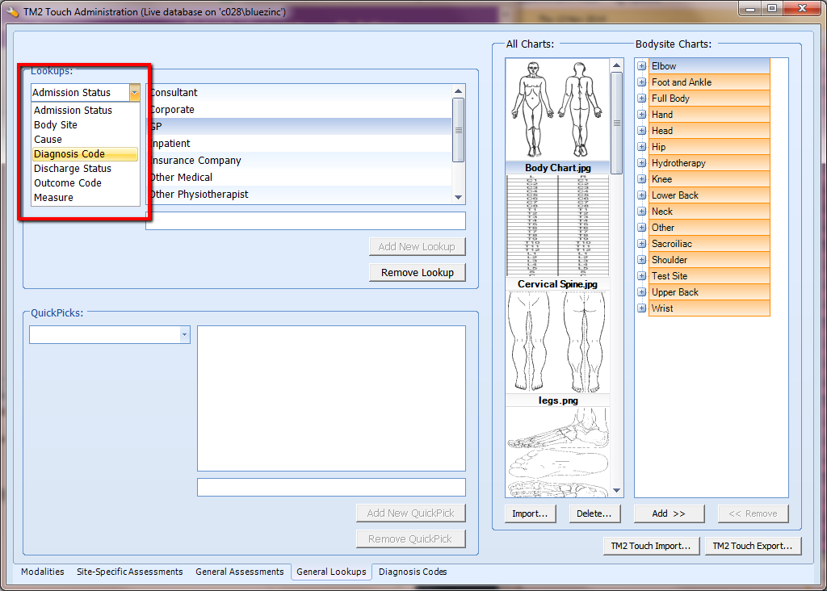Click the Add >> button
Screen dimensions: 827x591
(669, 513)
